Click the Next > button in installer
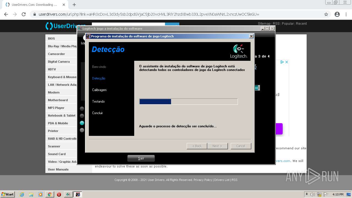The image size is (352, 198). (217, 146)
